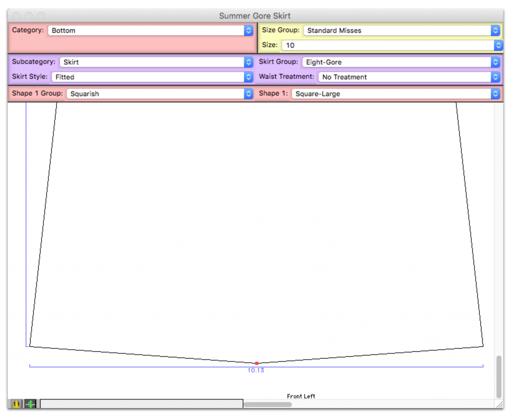Click the close window button
Viewport: 511px width, 417px height.
[x=16, y=15]
